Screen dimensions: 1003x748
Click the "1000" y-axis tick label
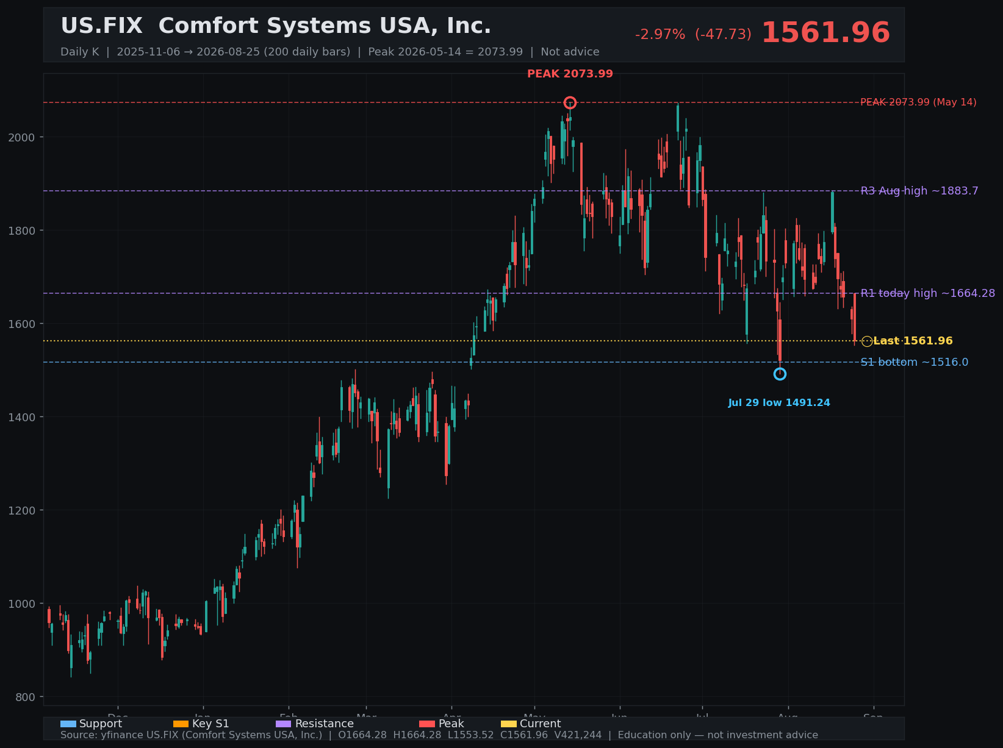[x=21, y=604]
